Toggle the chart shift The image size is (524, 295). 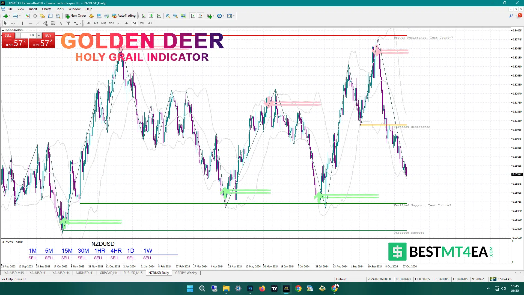coord(201,16)
